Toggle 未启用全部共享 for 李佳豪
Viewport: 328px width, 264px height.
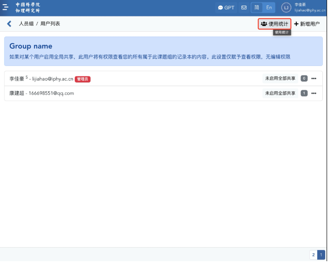coord(280,79)
